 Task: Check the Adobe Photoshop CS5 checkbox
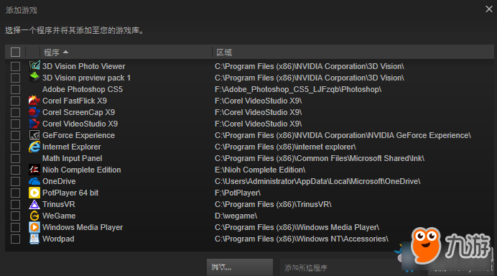[15, 89]
